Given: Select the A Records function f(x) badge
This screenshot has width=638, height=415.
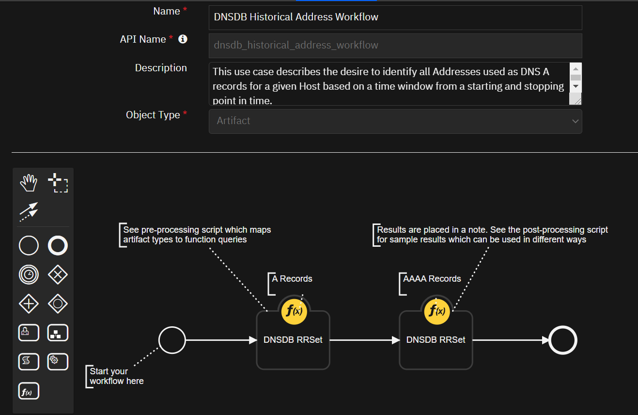Looking at the screenshot, I should tap(294, 311).
